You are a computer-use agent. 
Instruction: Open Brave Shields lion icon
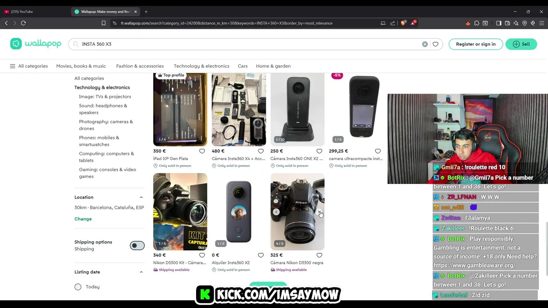403,23
